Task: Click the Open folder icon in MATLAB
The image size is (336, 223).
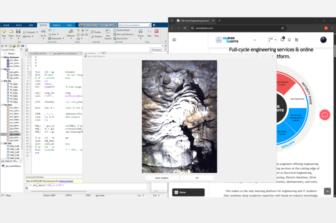Action: [x=11, y=31]
